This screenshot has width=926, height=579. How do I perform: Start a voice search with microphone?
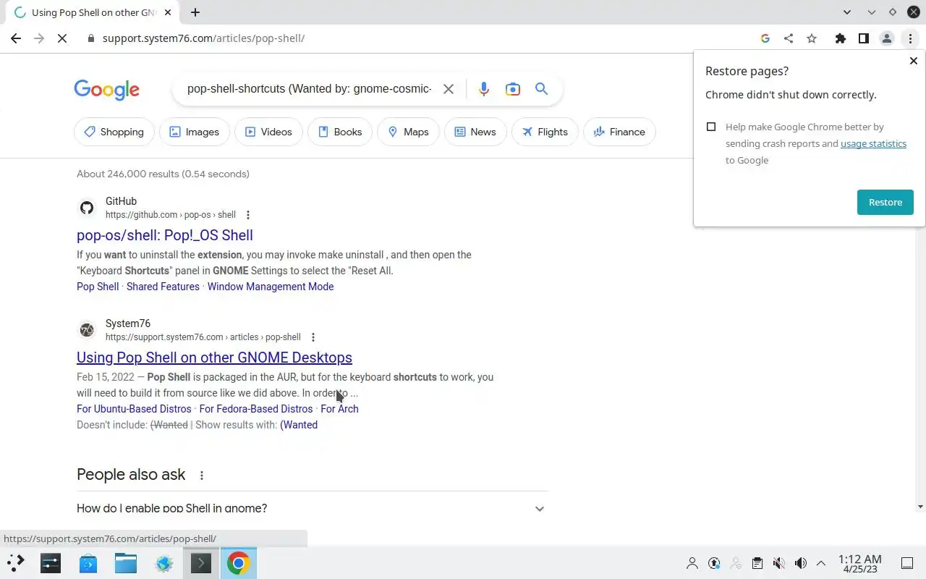pyautogui.click(x=484, y=89)
